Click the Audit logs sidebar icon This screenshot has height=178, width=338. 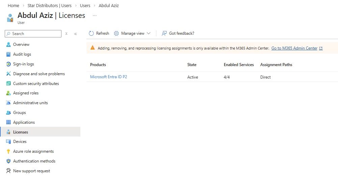tap(9, 54)
